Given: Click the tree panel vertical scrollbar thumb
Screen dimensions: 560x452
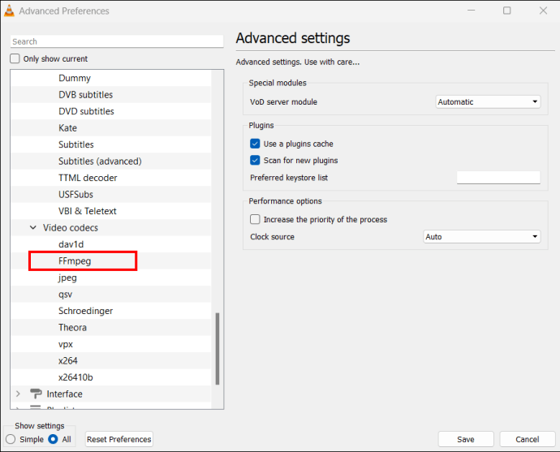Looking at the screenshot, I should 218,349.
